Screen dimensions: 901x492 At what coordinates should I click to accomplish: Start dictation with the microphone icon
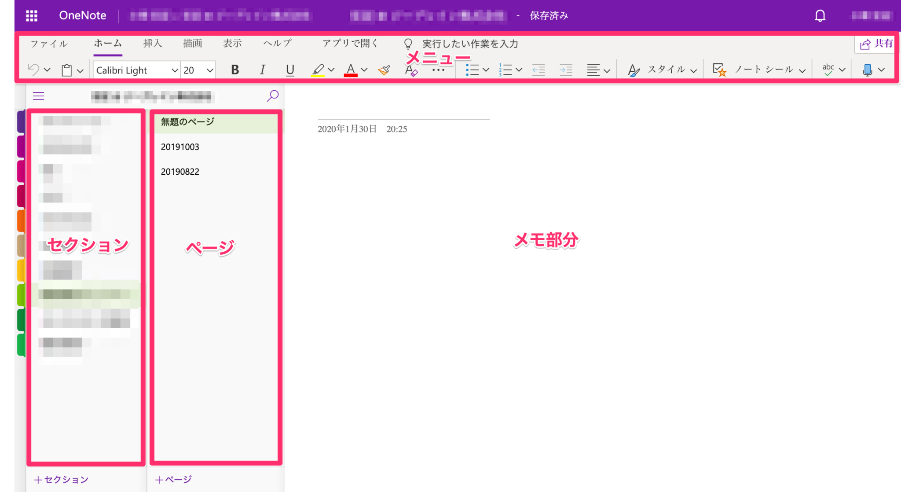(868, 70)
